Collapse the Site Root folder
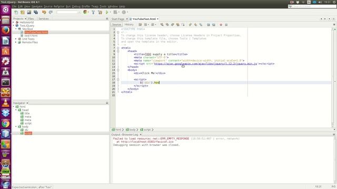 pyautogui.click(x=16, y=29)
